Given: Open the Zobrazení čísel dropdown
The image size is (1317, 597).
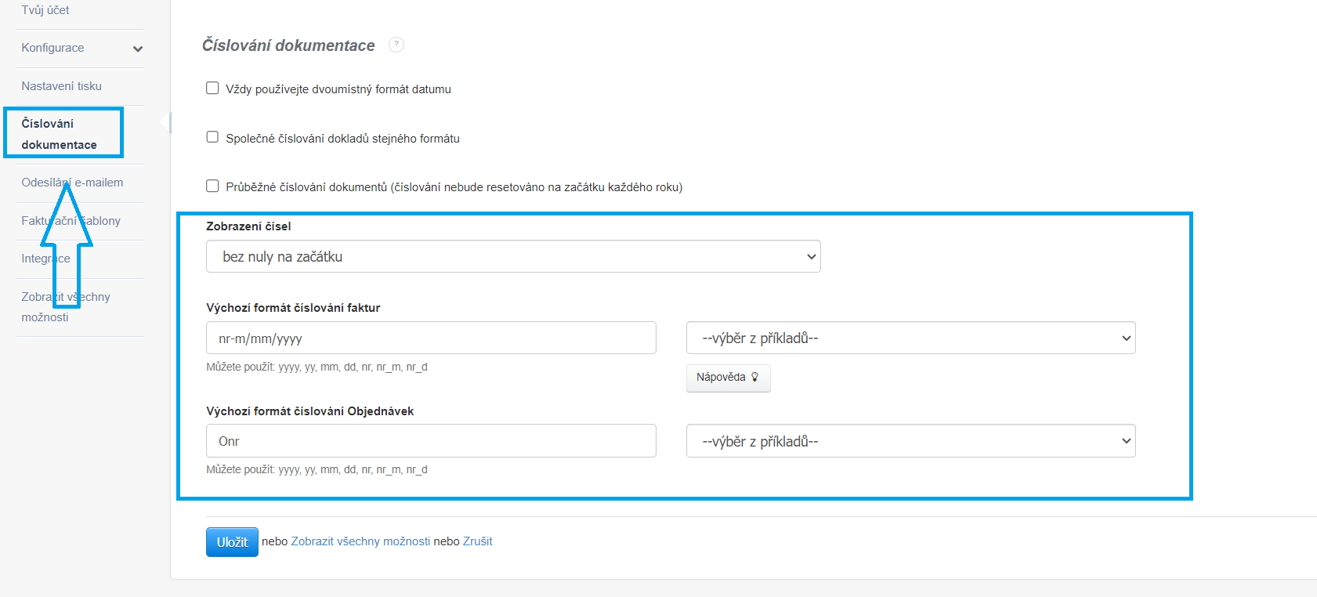Looking at the screenshot, I should 513,257.
